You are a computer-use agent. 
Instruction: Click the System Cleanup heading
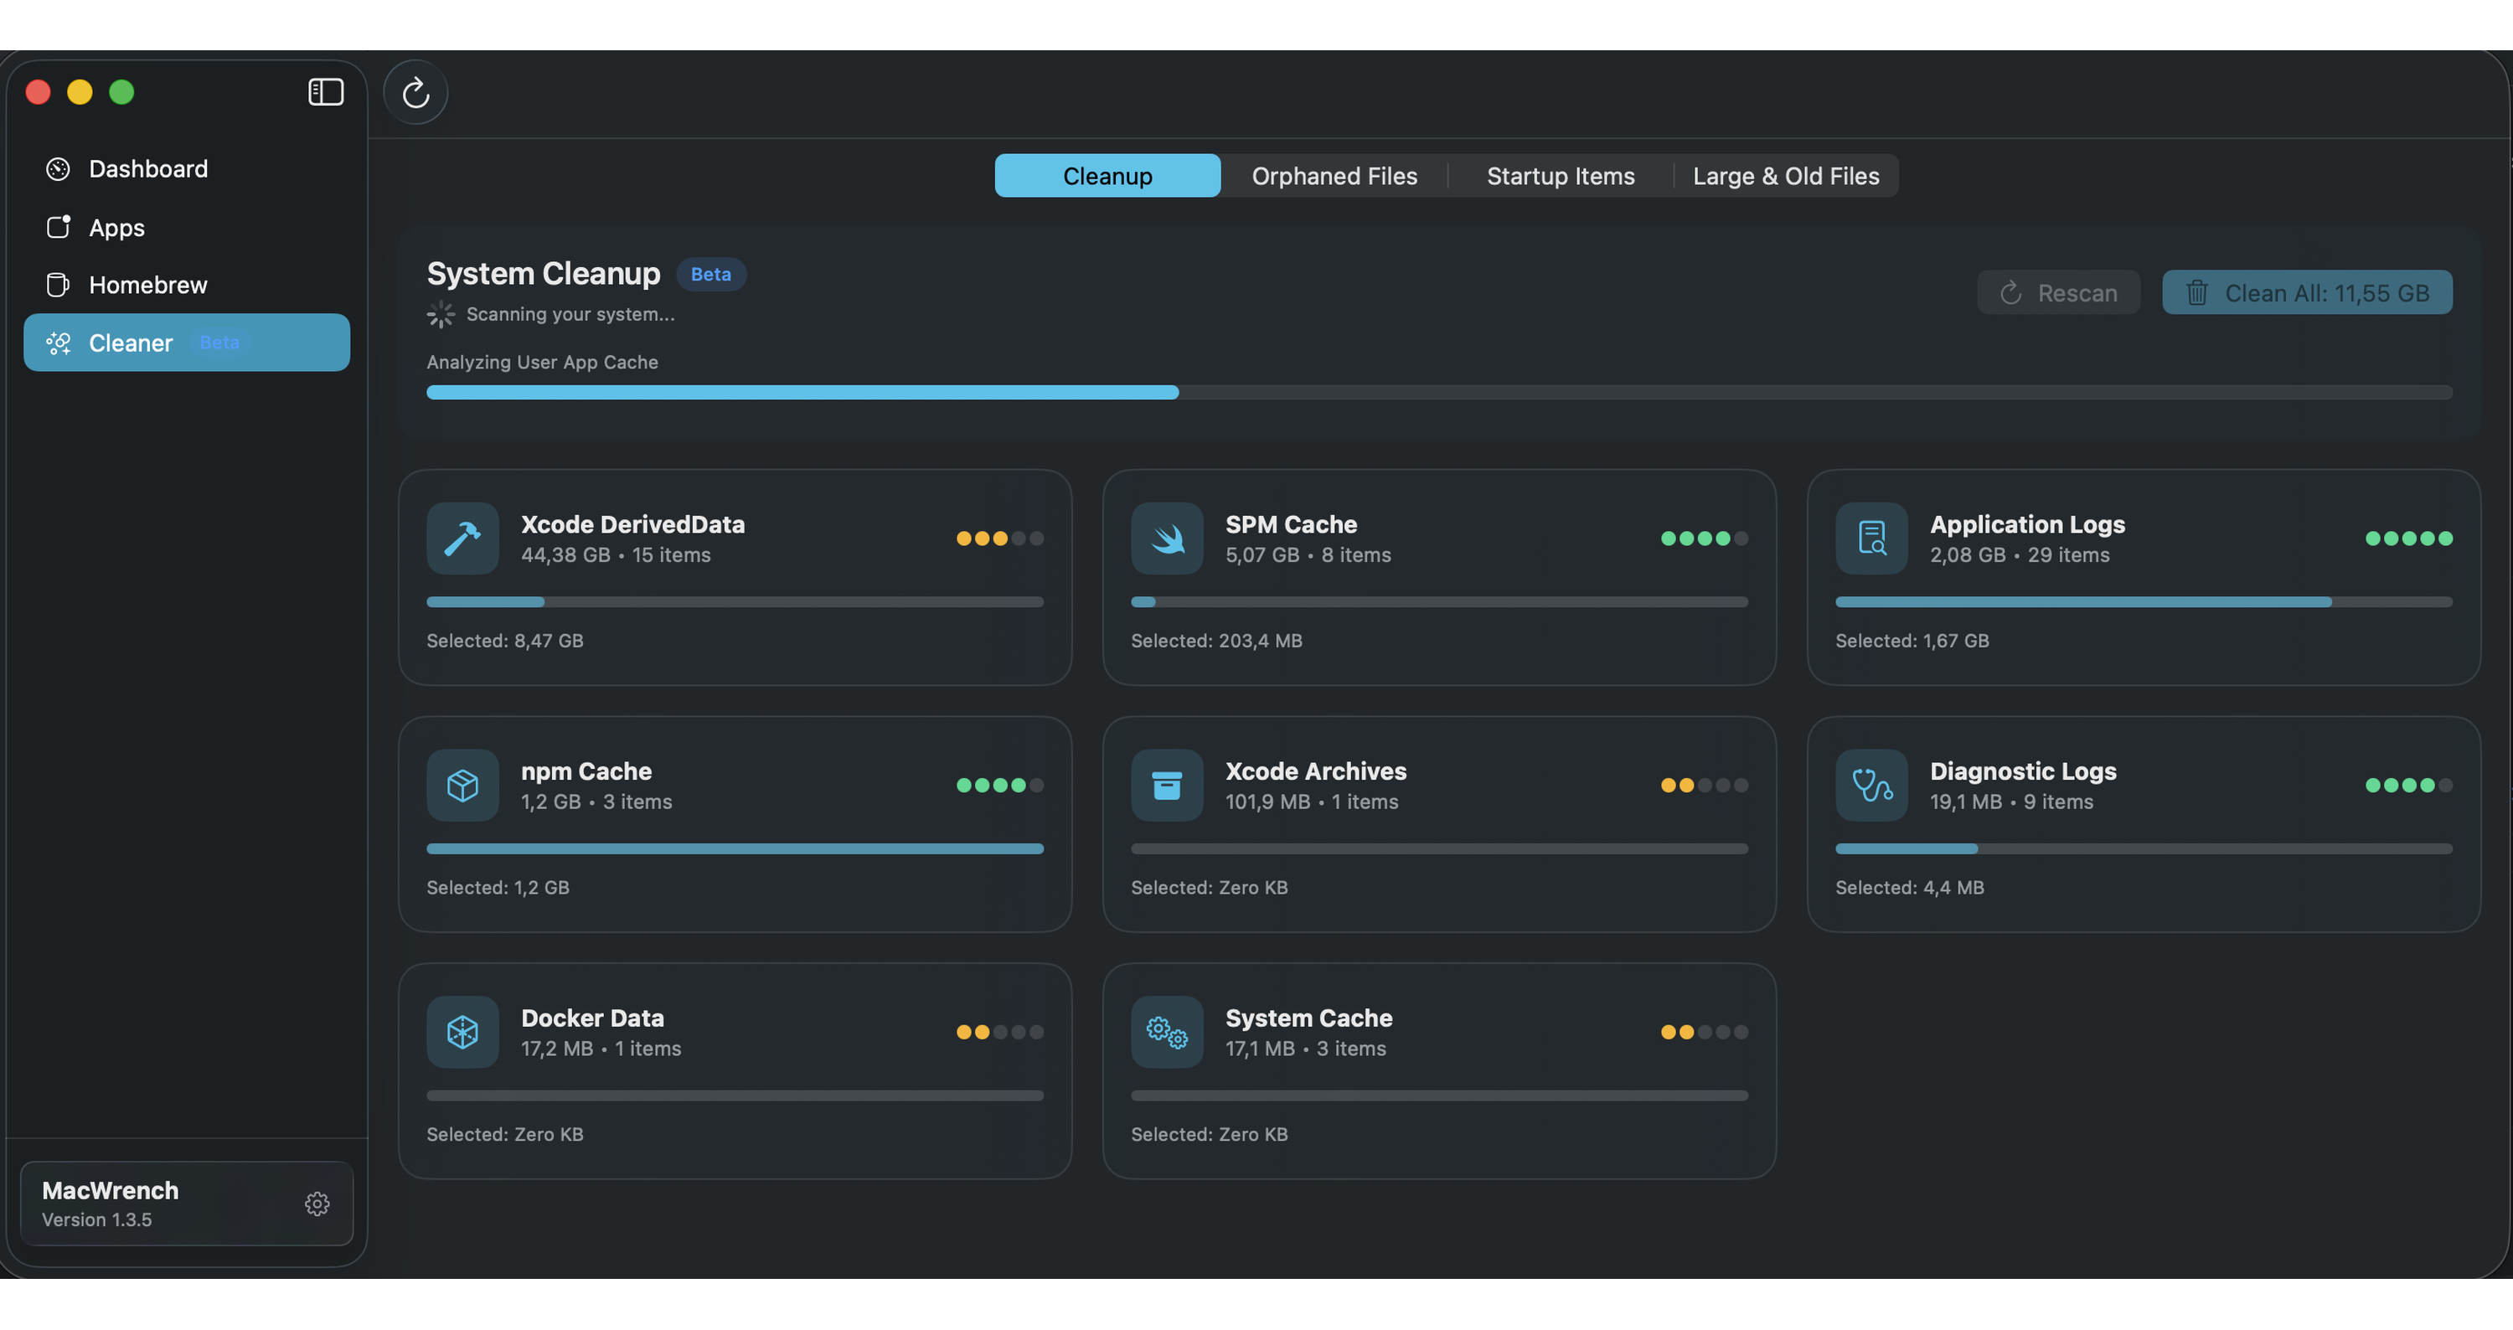[544, 274]
